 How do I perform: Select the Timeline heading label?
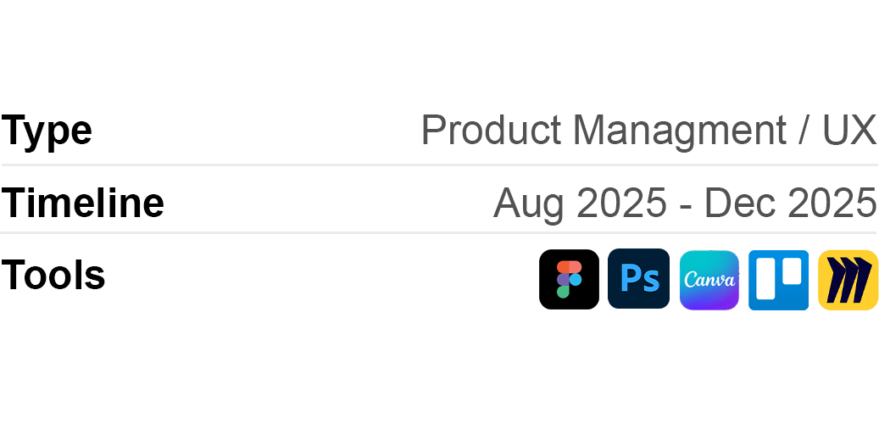coord(82,204)
